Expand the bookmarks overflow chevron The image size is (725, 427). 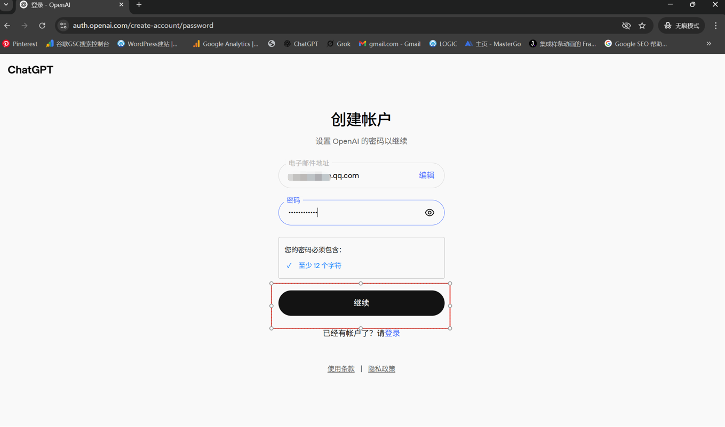(x=709, y=44)
